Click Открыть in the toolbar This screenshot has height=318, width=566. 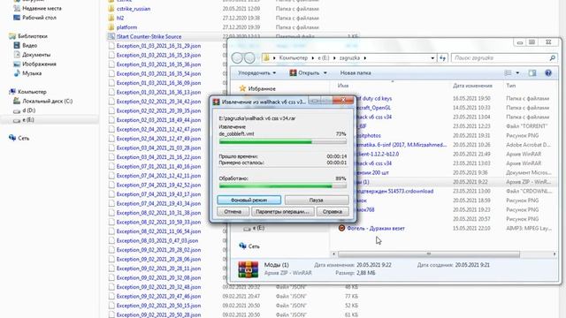pyautogui.click(x=304, y=72)
